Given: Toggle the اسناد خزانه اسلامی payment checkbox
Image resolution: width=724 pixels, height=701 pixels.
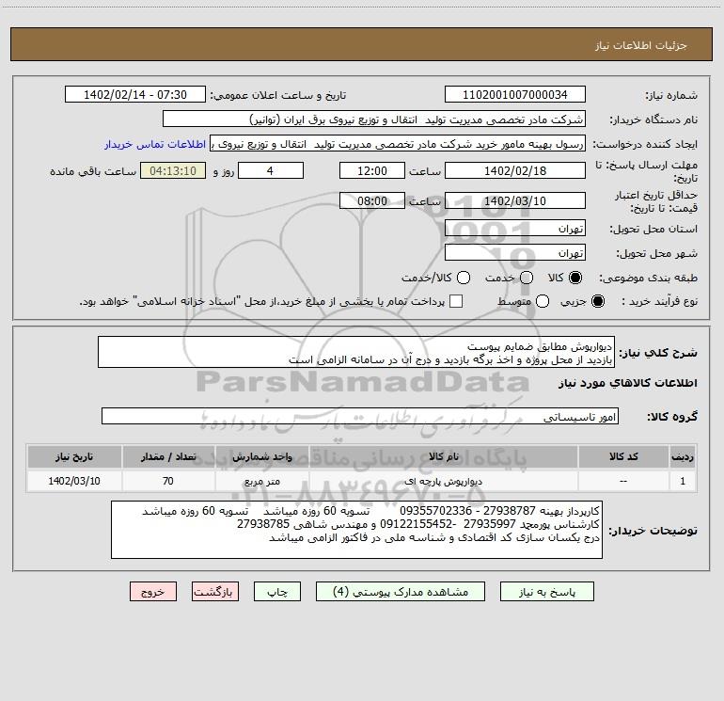Looking at the screenshot, I should click(x=456, y=301).
